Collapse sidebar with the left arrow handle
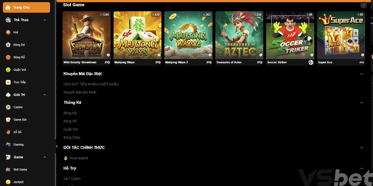 point(56,146)
